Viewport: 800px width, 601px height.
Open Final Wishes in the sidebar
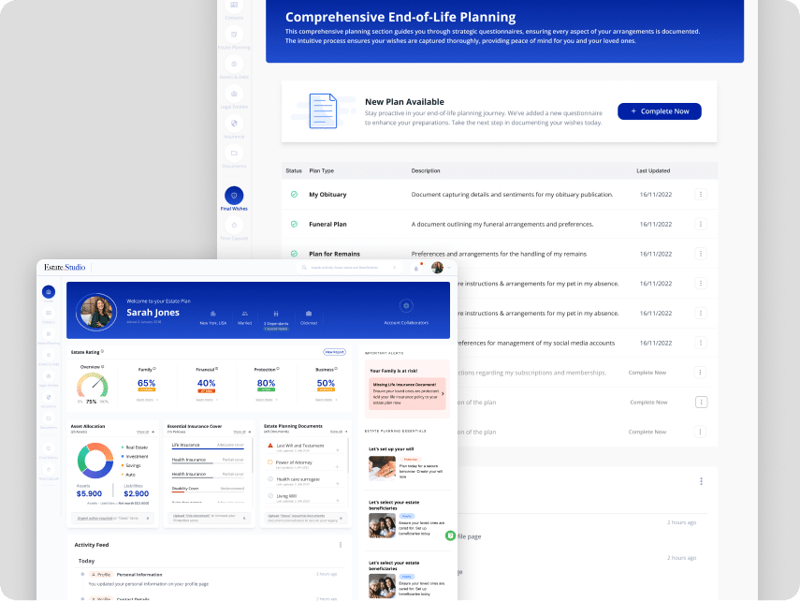tap(234, 196)
